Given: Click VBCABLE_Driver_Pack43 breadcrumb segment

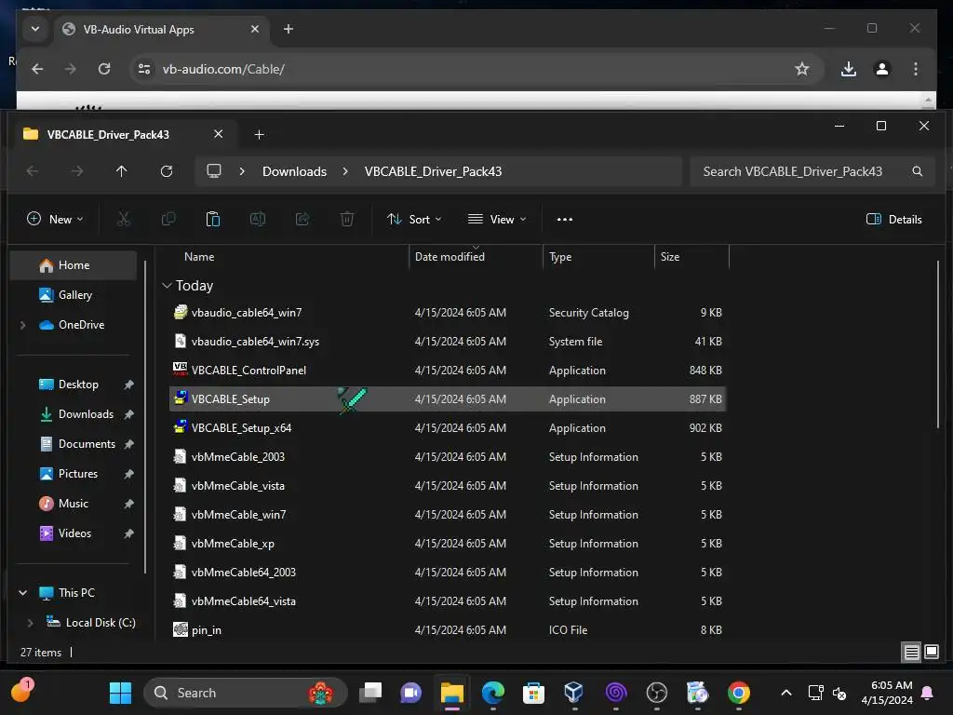Looking at the screenshot, I should click(434, 171).
